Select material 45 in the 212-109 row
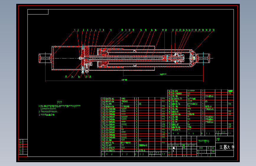This screenshot has width=256, height=166. coord(140,104)
